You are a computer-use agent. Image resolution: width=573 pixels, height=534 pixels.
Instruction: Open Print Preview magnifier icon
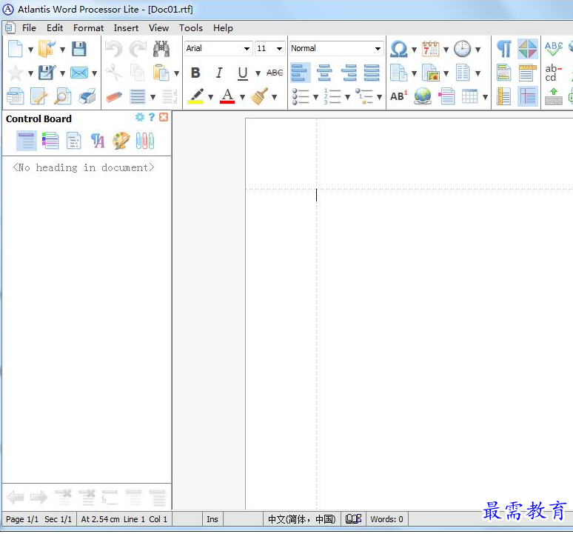[62, 96]
